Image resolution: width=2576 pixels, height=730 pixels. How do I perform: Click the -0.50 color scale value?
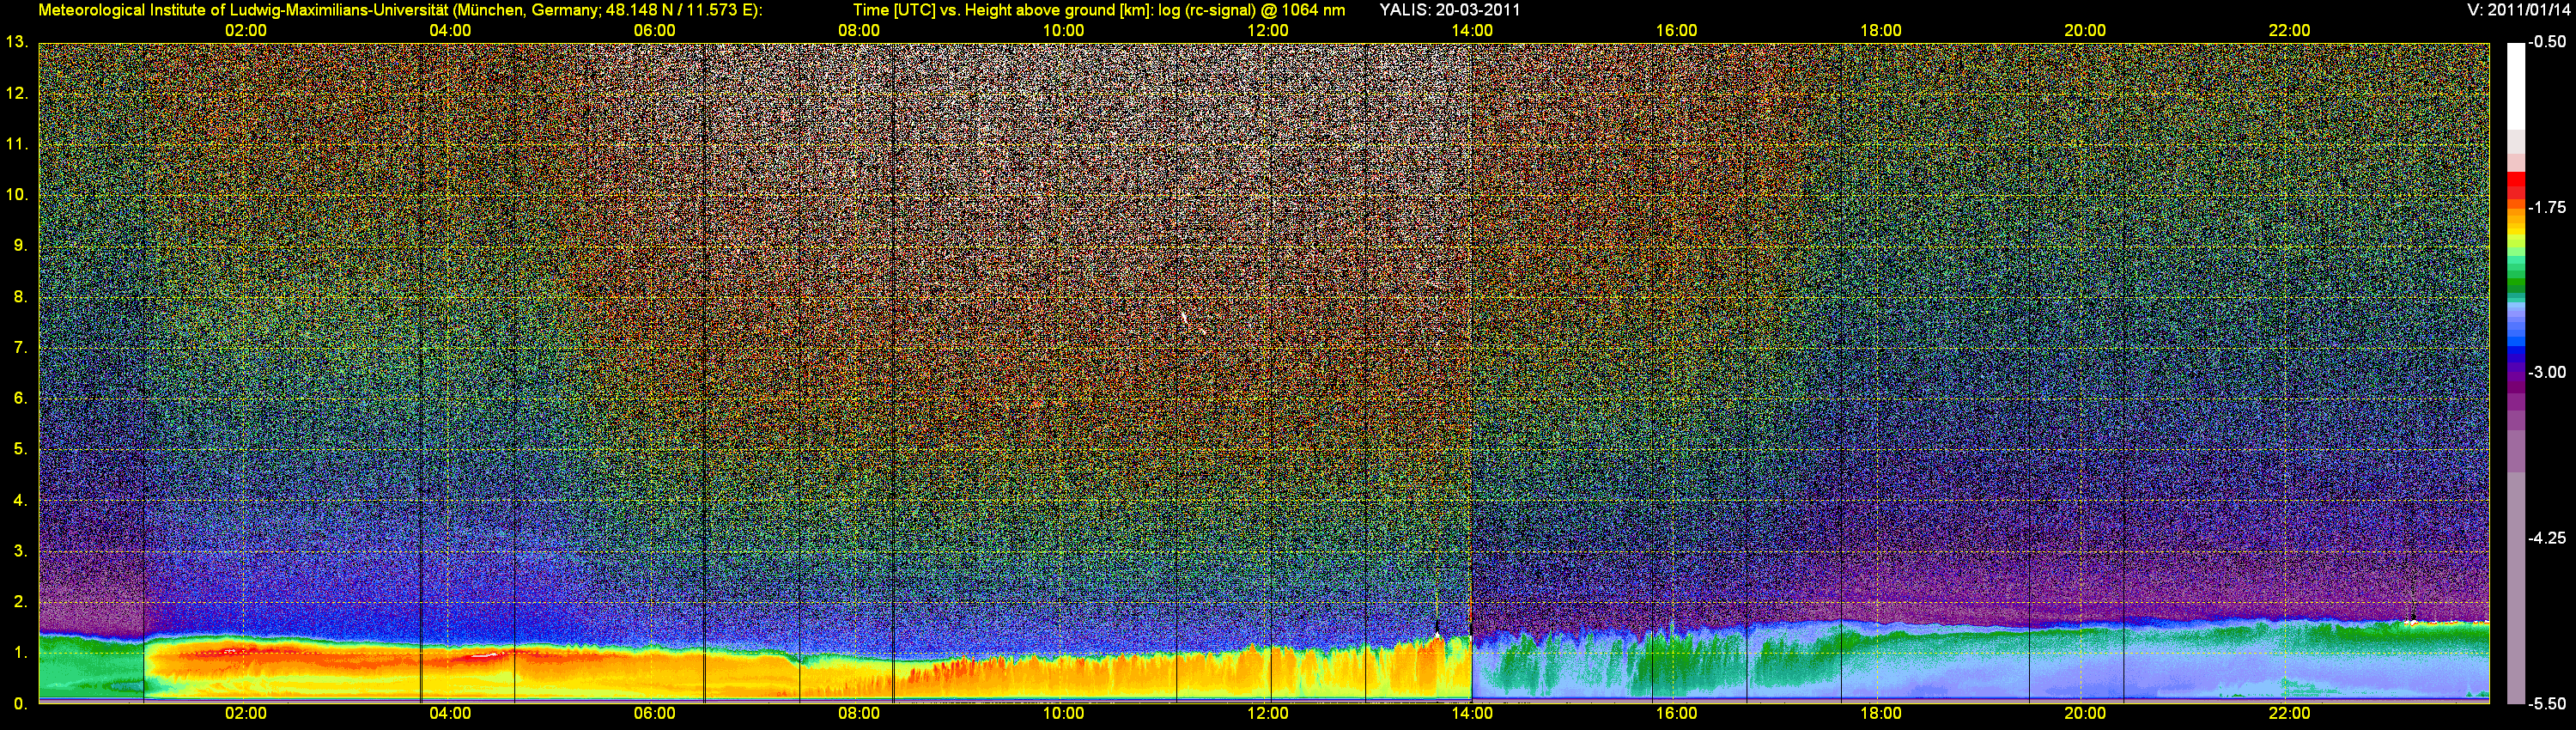tap(2547, 42)
